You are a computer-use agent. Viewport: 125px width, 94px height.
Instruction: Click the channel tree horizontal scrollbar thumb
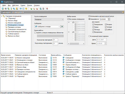(x=74, y=44)
